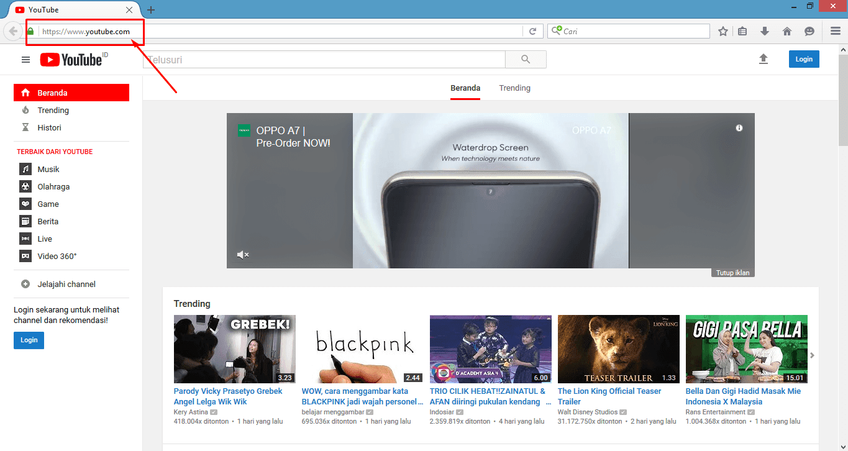This screenshot has height=451, width=848.
Task: Open the blackpink drawing video thumbnail
Action: (x=363, y=349)
